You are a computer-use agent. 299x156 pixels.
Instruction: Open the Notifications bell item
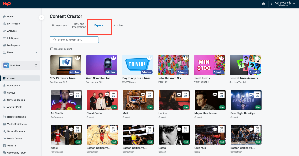tap(4, 86)
